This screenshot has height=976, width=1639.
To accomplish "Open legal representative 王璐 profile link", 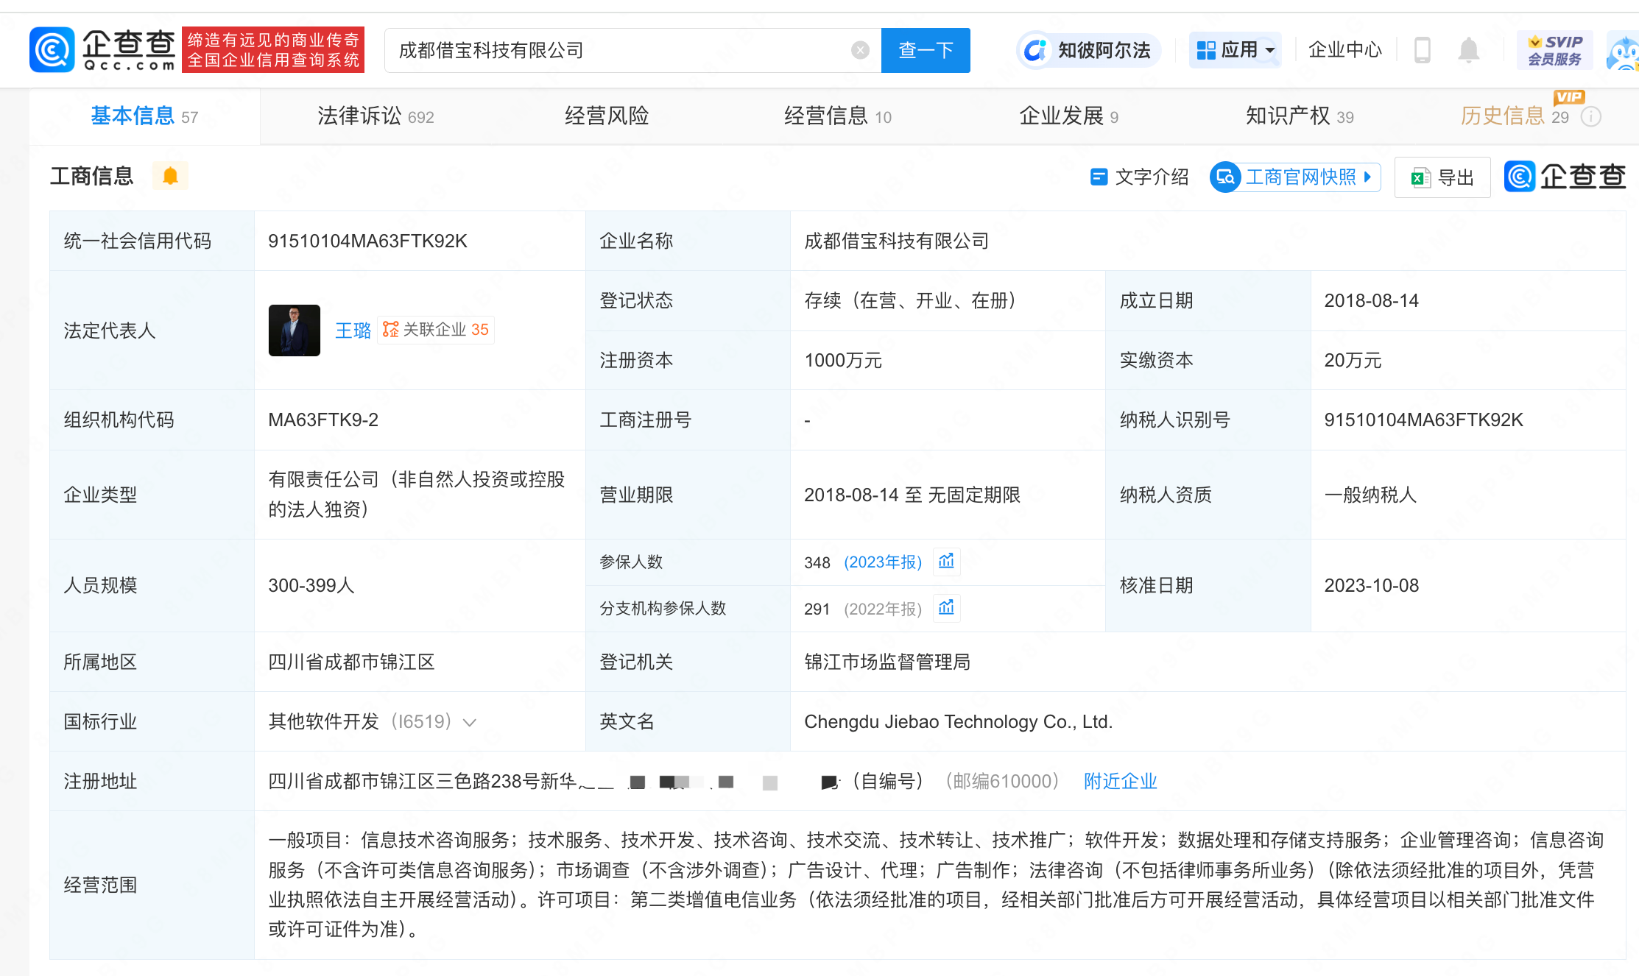I will (x=353, y=330).
